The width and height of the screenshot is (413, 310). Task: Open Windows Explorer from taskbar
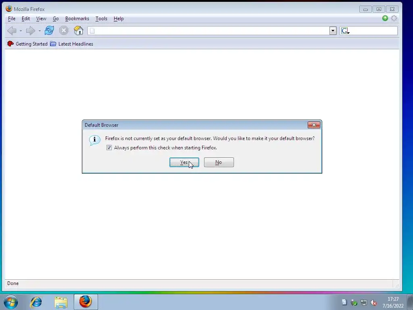coord(61,302)
